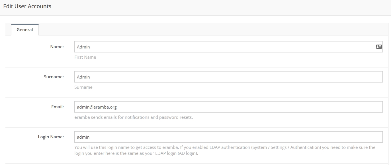Focus the Name input containing Admin
391x165 pixels.
[x=222, y=47]
